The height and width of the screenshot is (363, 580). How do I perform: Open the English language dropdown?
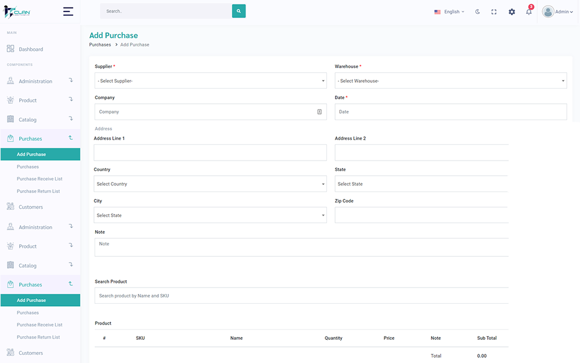(x=449, y=12)
